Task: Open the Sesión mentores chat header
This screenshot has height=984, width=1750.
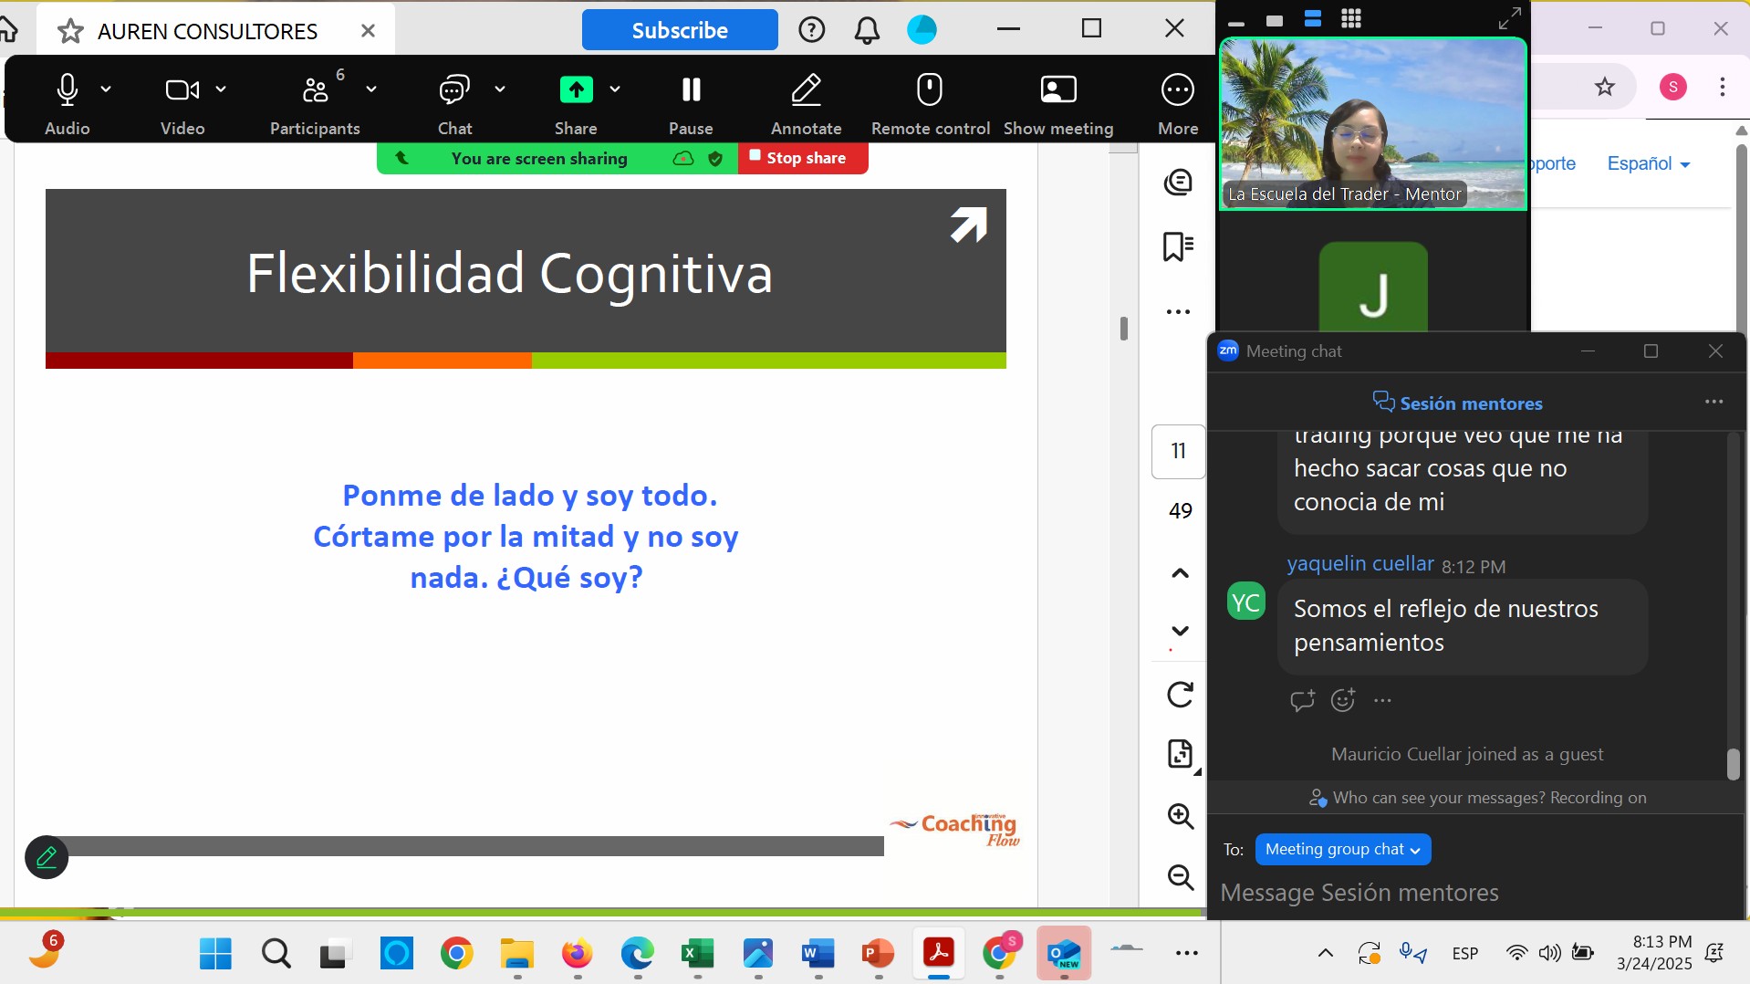Action: [1458, 403]
